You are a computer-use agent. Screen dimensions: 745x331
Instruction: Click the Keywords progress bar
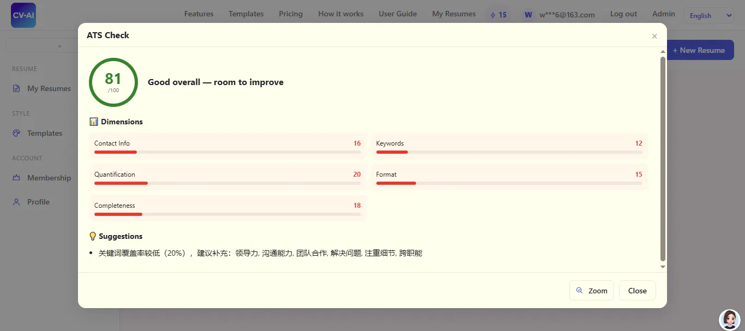509,152
